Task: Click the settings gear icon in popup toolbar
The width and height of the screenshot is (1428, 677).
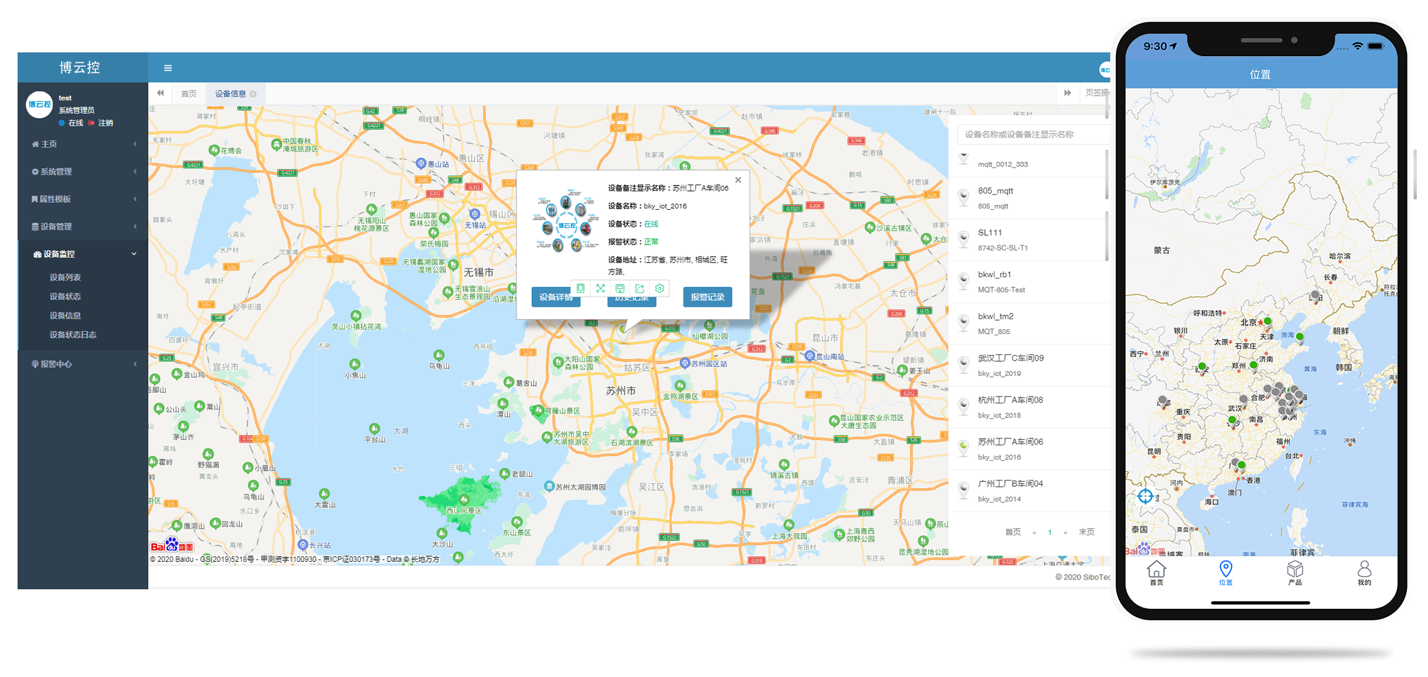Action: click(x=659, y=288)
